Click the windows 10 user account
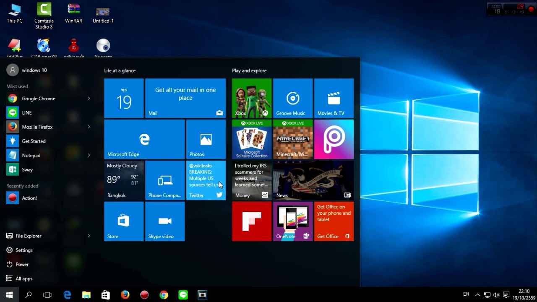This screenshot has height=302, width=537. click(27, 70)
